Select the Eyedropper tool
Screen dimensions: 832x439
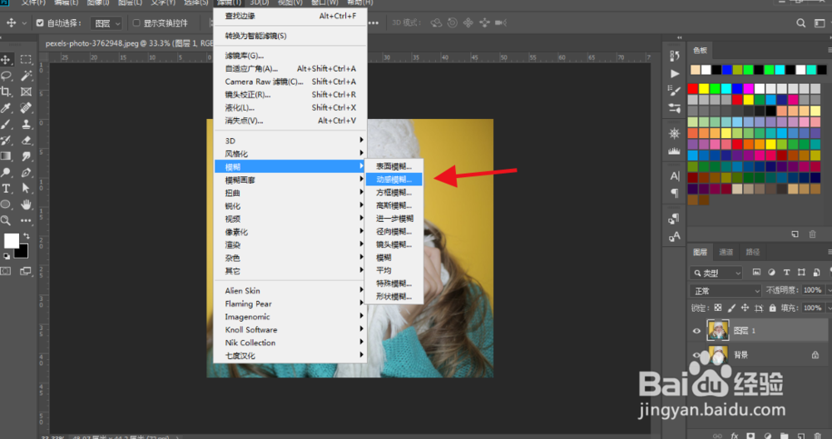pyautogui.click(x=6, y=108)
